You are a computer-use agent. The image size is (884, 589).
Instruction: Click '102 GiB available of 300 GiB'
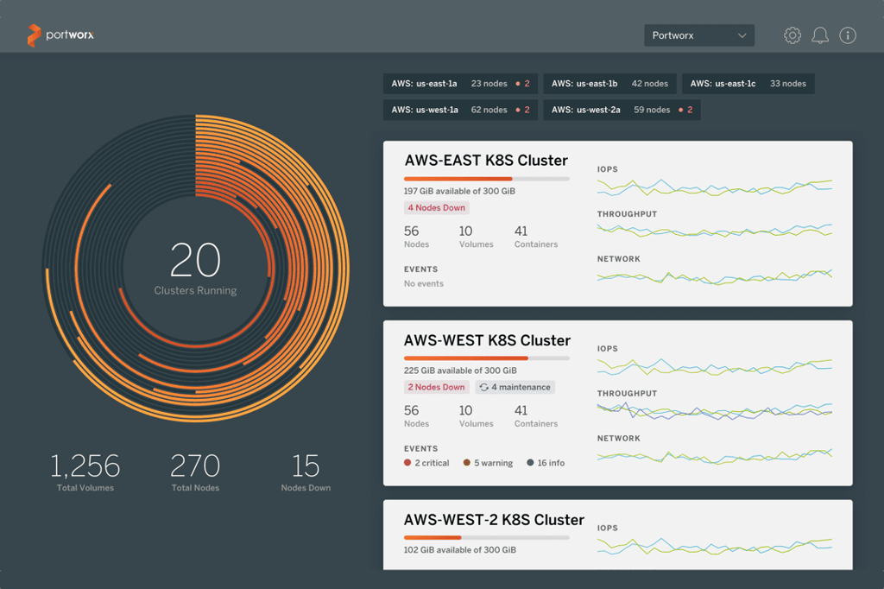pyautogui.click(x=459, y=550)
